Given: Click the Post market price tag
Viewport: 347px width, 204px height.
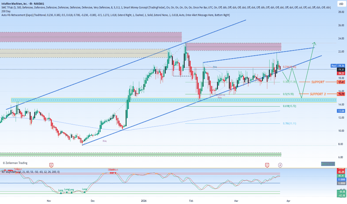Looking at the screenshot, I should 334,66.
